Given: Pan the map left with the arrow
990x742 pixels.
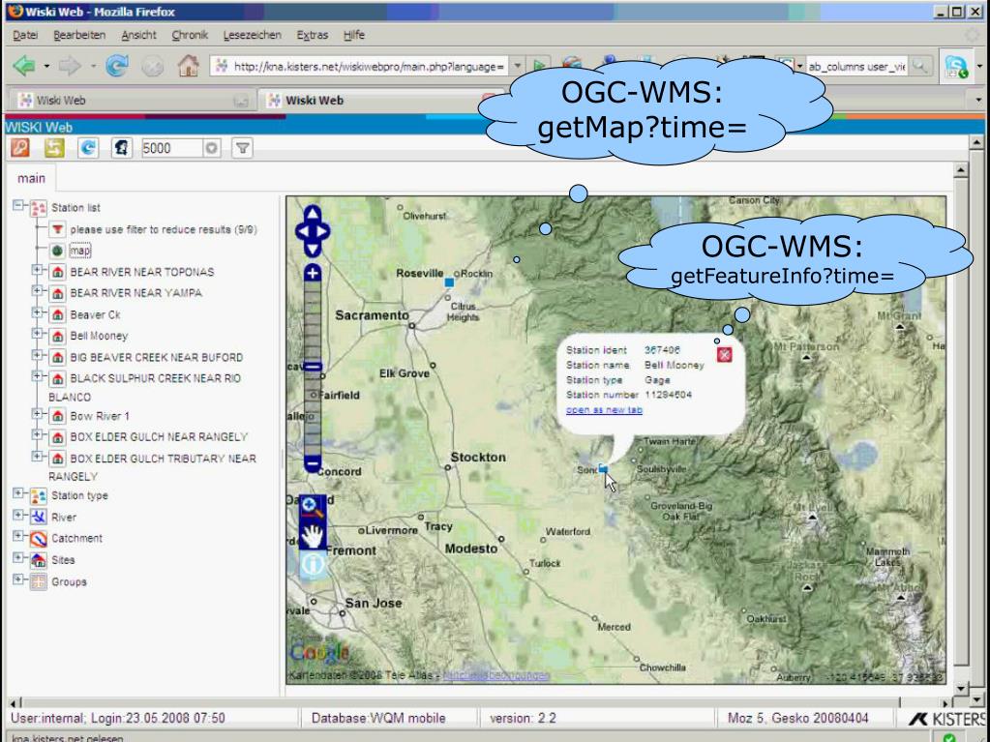Looking at the screenshot, I should (301, 231).
